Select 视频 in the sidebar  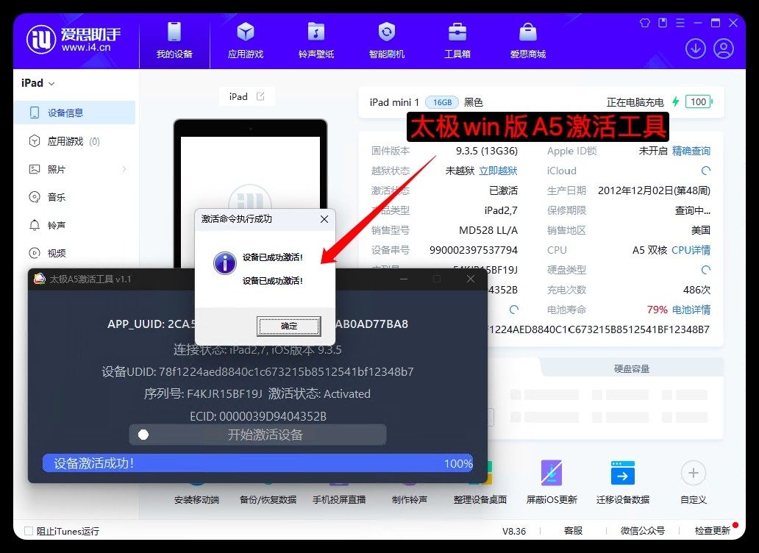pos(74,253)
